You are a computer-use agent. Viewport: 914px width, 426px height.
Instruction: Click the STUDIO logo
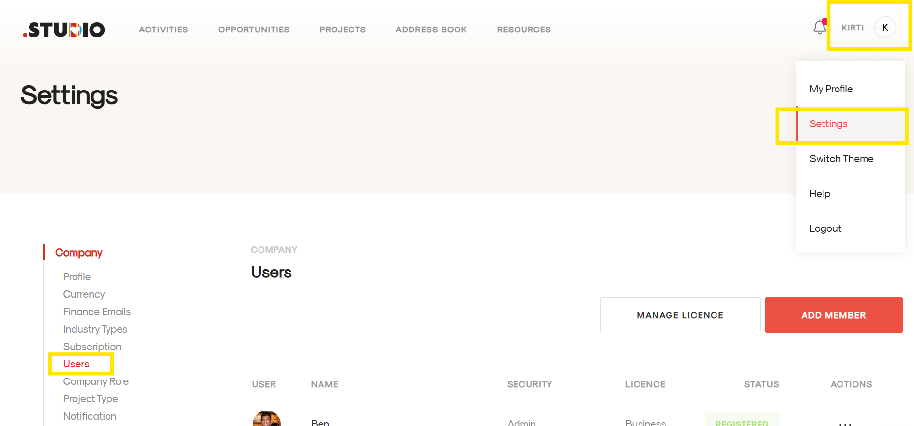pos(64,30)
